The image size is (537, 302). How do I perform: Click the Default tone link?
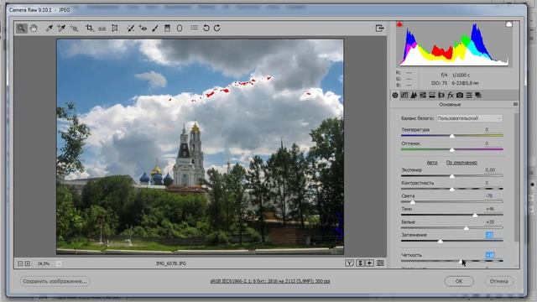[461, 163]
